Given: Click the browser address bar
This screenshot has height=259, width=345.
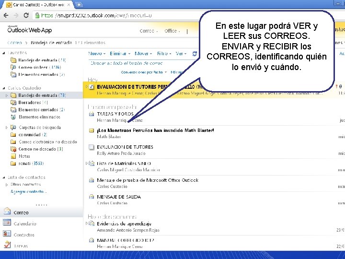Looking at the screenshot, I should tap(116, 15).
